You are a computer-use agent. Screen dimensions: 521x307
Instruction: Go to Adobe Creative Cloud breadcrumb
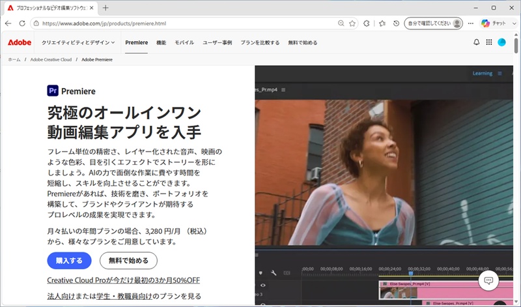pos(51,59)
